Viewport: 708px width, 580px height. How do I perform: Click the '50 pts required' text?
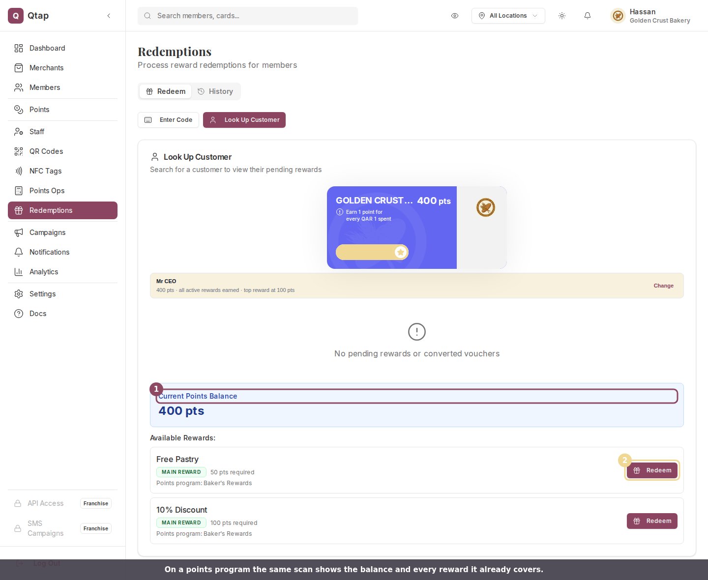(x=233, y=472)
